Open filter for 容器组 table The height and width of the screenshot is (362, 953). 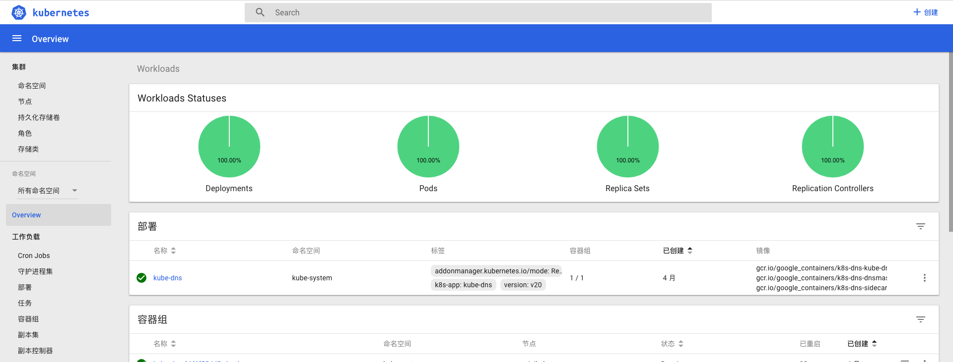[920, 319]
